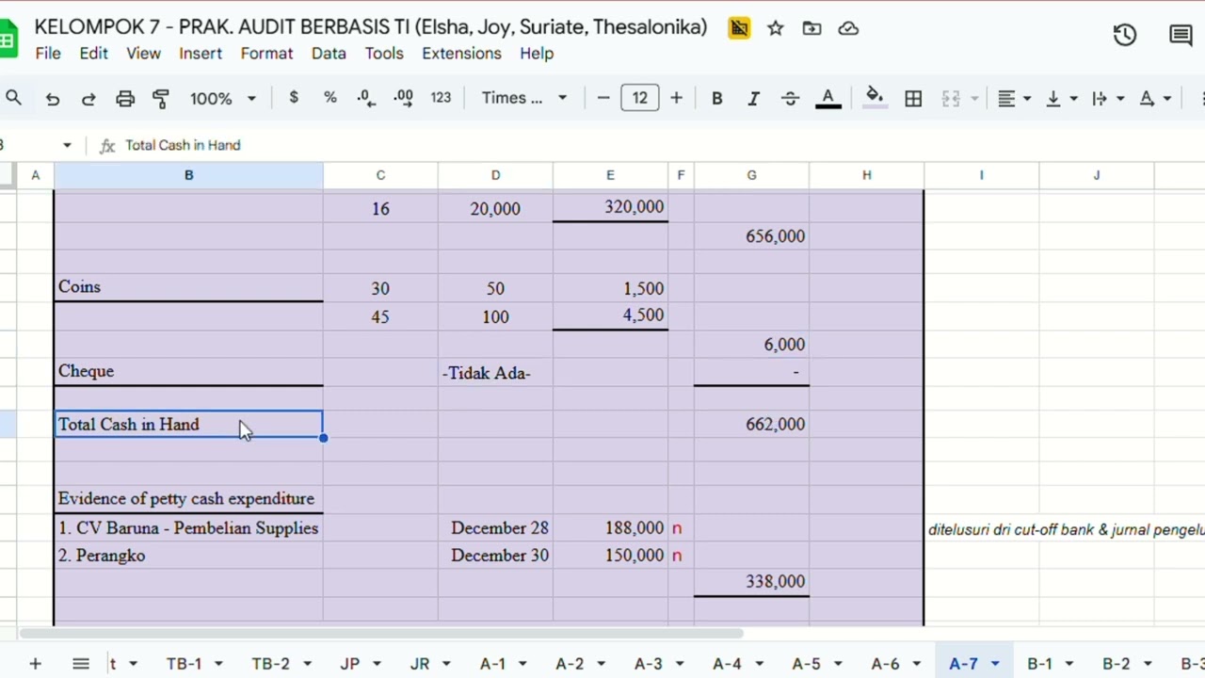Open the search menus magnifier
This screenshot has height=678, width=1205.
13,98
